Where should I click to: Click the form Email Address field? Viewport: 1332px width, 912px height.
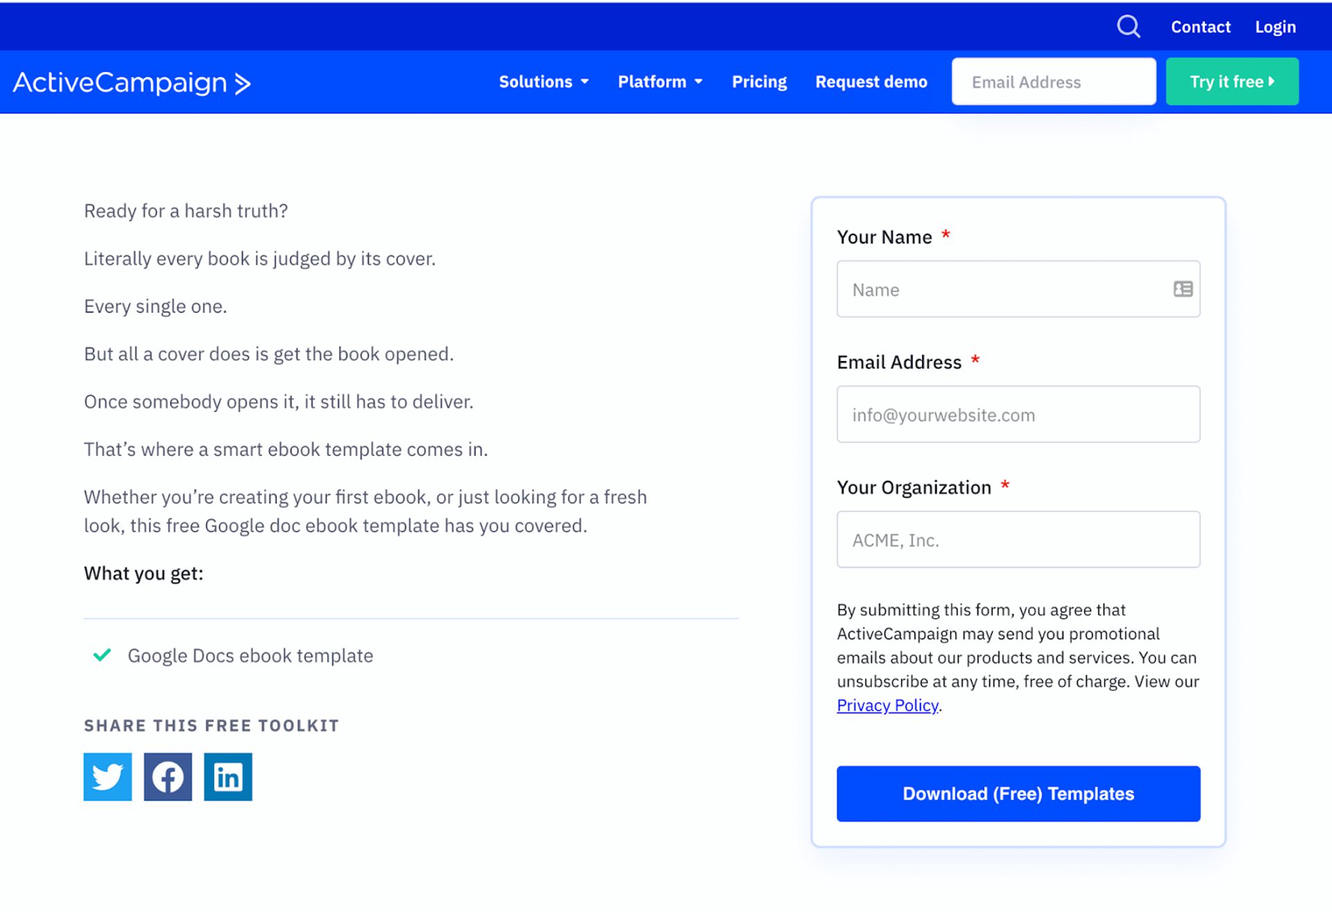(x=1018, y=414)
